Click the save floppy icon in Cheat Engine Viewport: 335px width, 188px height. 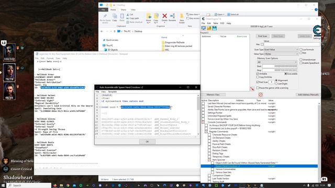coord(215,28)
